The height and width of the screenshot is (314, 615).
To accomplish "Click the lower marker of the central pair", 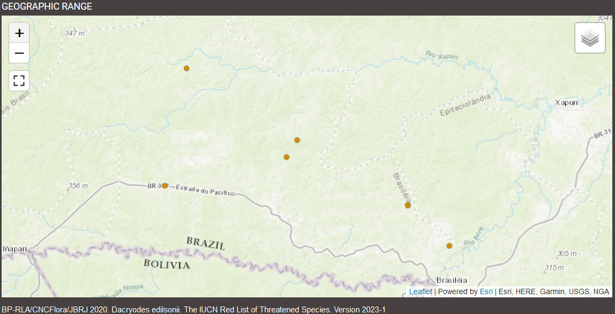I will [286, 157].
